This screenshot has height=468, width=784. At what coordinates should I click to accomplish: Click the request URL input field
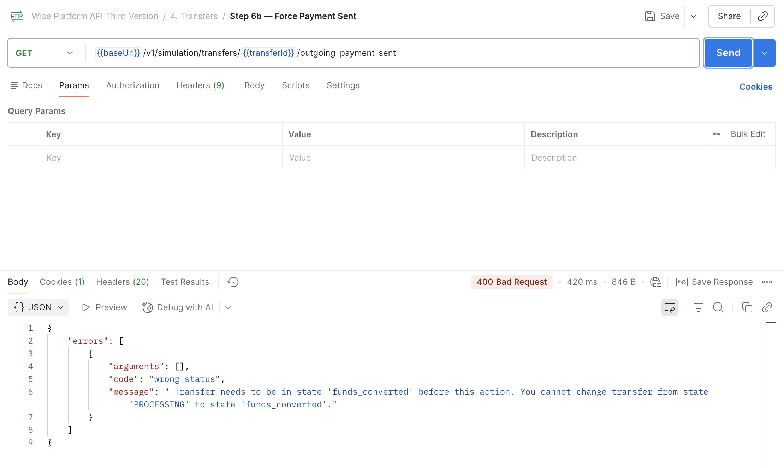tap(392, 53)
